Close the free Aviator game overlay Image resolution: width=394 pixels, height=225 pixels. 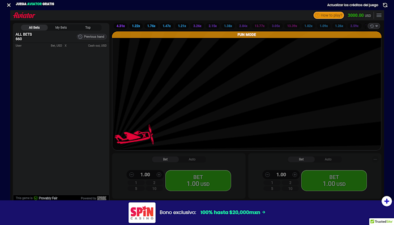9,5
